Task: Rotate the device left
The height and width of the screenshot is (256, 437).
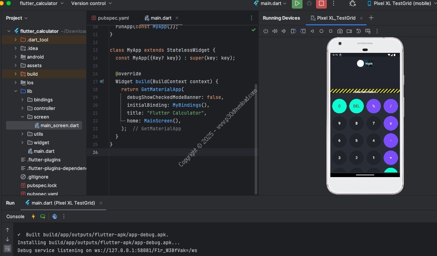Action: click(293, 31)
